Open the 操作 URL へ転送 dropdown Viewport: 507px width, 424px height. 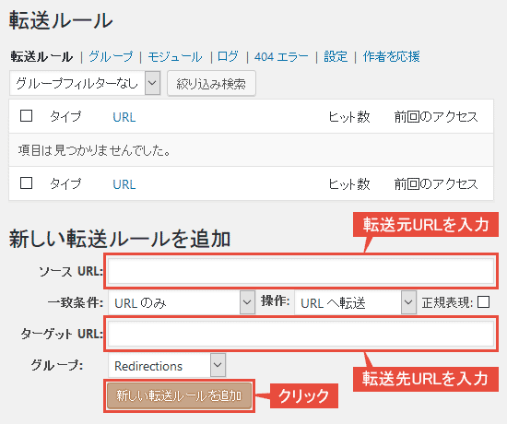(x=355, y=302)
